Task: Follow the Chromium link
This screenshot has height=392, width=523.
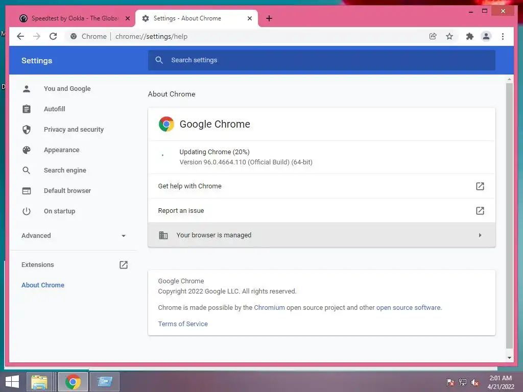Action: (269, 308)
